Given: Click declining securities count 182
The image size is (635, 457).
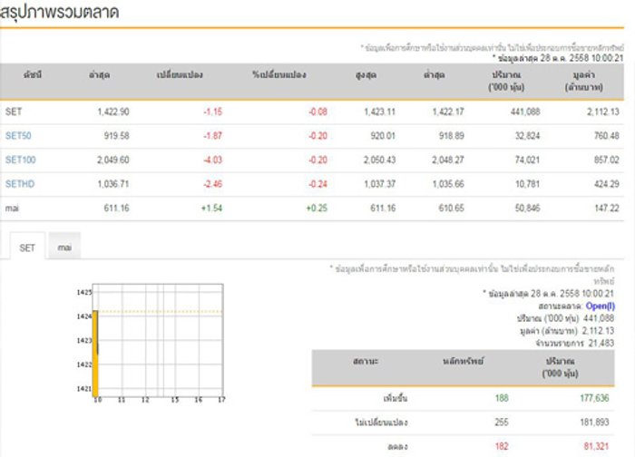Looking at the screenshot, I should point(502,446).
